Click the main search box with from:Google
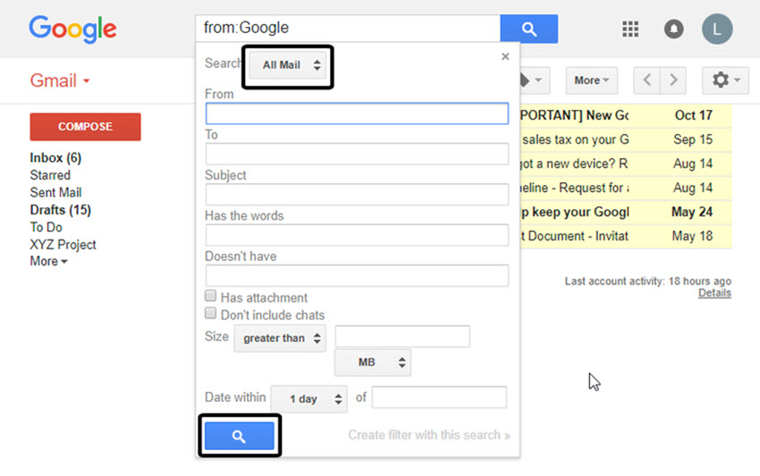Screen dimensions: 760x476 [348, 28]
